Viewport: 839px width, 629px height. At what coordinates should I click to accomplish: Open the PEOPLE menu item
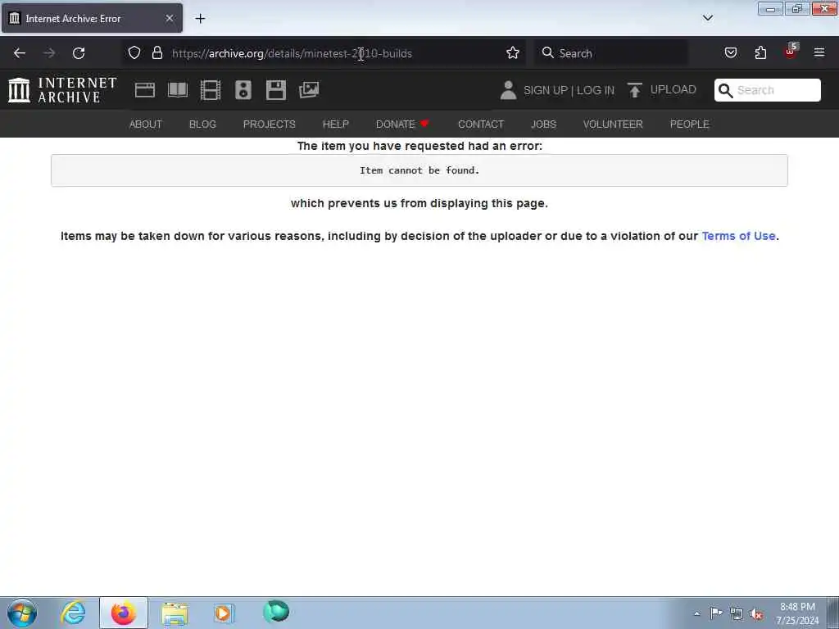pyautogui.click(x=690, y=124)
